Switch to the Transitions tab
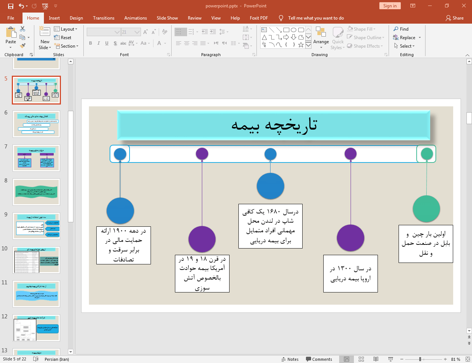This screenshot has height=363, width=472. point(104,18)
